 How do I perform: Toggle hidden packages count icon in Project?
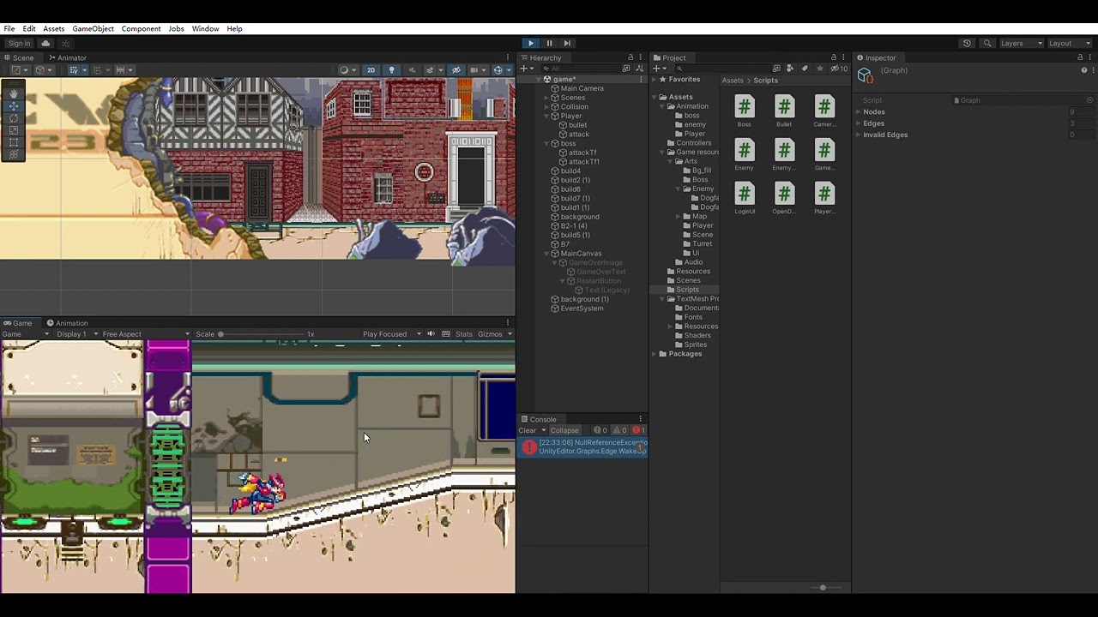click(x=840, y=69)
